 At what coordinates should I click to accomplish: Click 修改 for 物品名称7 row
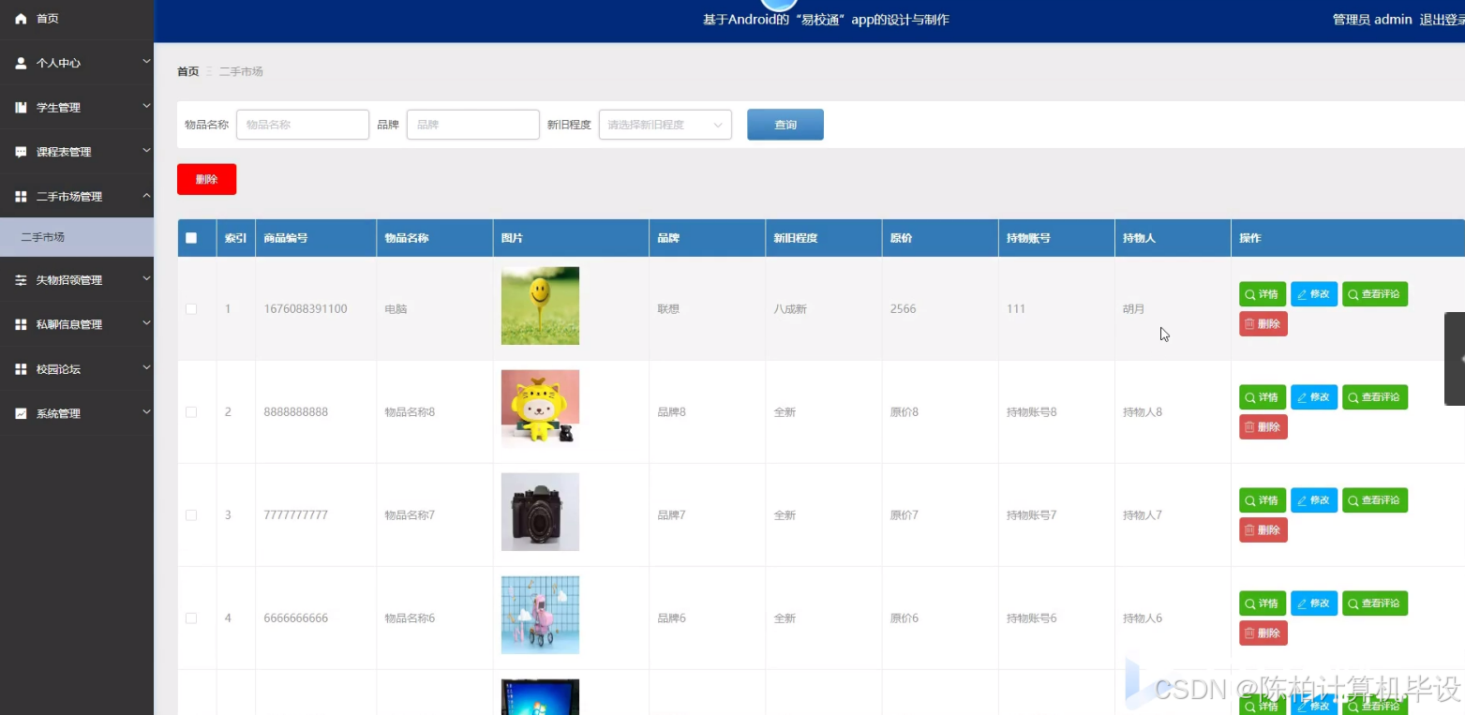click(1313, 500)
